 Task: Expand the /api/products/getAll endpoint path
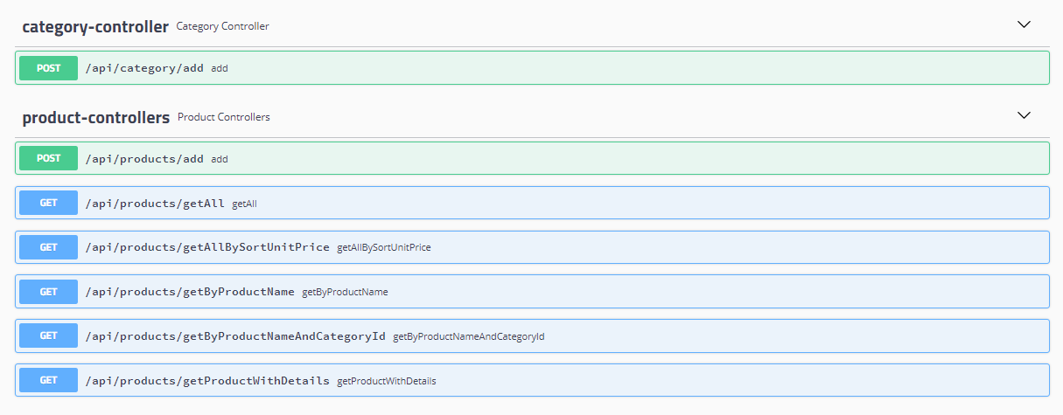coord(155,204)
